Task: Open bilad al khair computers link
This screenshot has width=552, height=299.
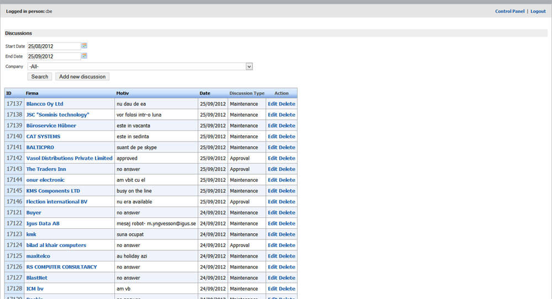Action: 56,245
